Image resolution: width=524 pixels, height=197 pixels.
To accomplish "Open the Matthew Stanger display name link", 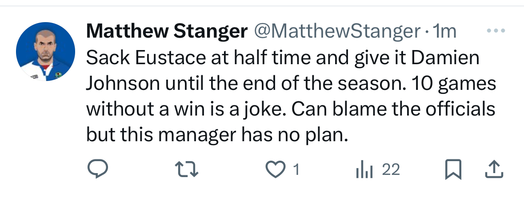I will (x=167, y=31).
